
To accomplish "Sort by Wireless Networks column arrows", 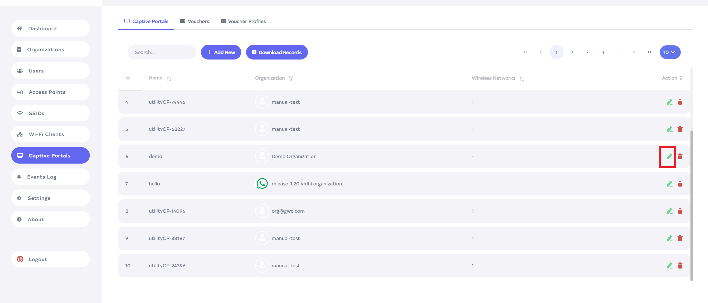I will (522, 78).
